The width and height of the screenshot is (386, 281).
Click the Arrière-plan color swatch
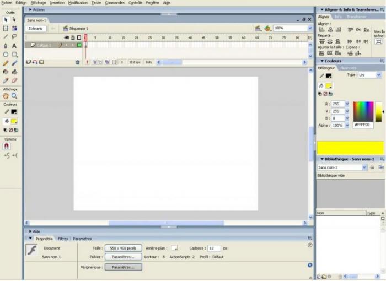point(174,248)
